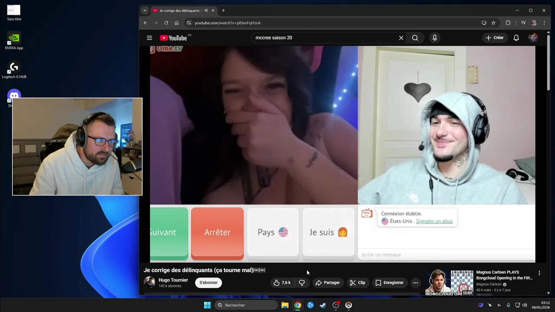Open the taskbar microphone indicator
Image resolution: width=555 pixels, height=312 pixels.
tap(508, 305)
